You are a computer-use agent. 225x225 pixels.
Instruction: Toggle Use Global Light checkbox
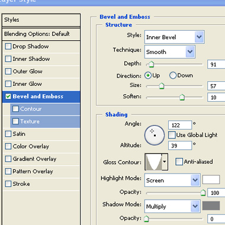172,135
